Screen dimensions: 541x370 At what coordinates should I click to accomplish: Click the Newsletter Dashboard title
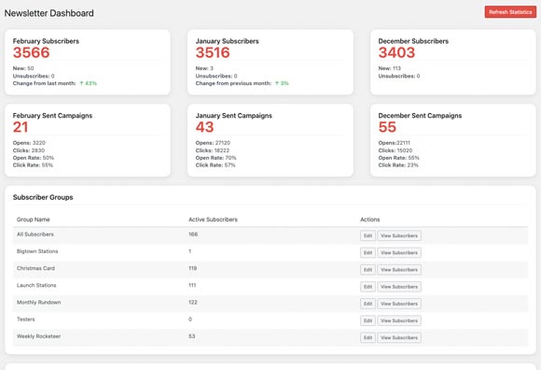(x=49, y=13)
